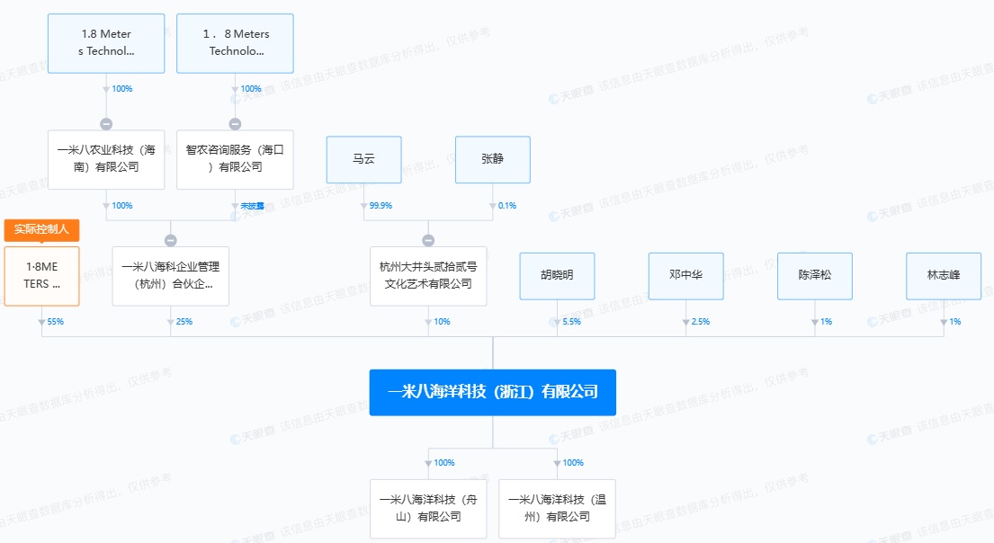Click central company 一米八海洋科技（浙江）有限公司
994x543 pixels.
point(493,392)
